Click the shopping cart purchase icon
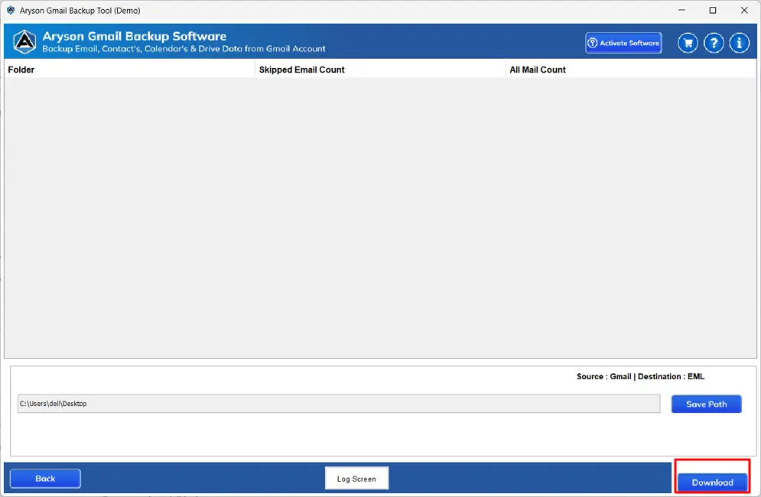Viewport: 761px width, 497px height. [688, 43]
